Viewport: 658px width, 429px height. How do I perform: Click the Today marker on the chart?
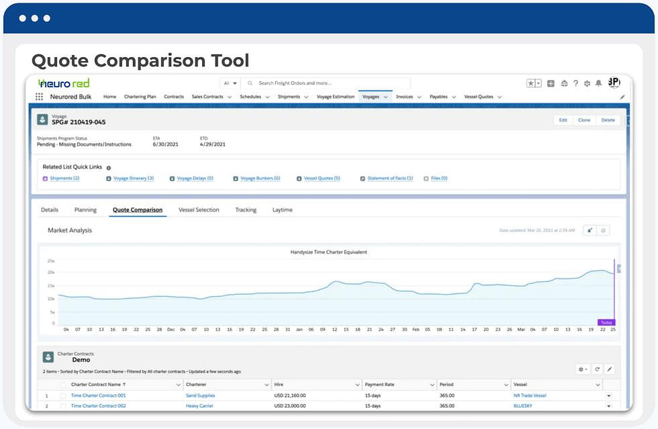click(606, 322)
